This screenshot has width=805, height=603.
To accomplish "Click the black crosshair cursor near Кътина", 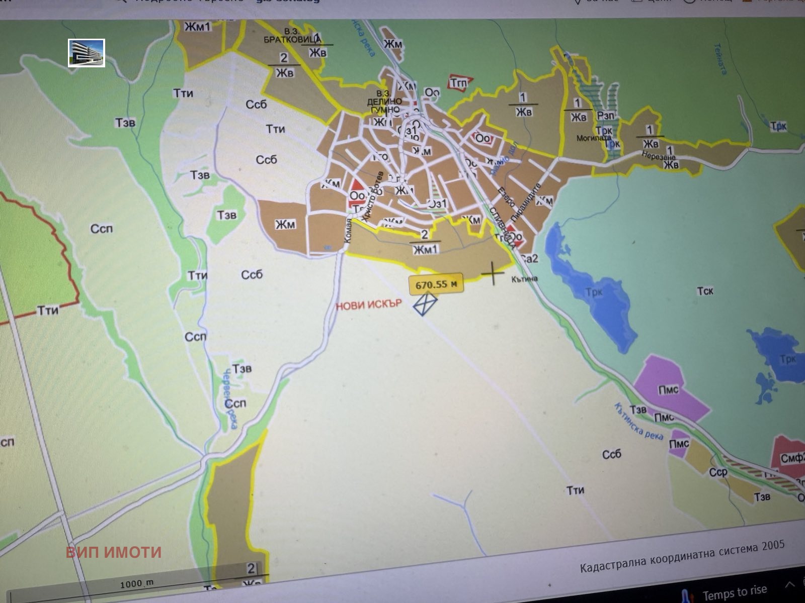I will [493, 273].
